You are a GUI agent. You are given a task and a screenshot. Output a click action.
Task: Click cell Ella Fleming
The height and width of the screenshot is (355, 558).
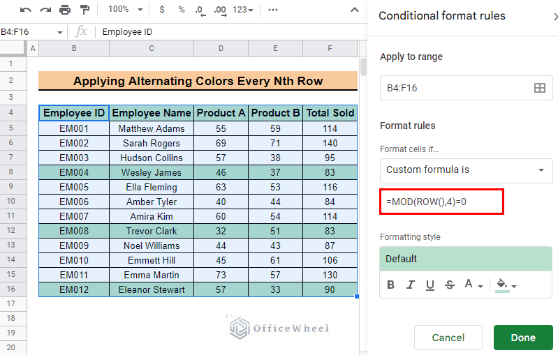pyautogui.click(x=152, y=187)
